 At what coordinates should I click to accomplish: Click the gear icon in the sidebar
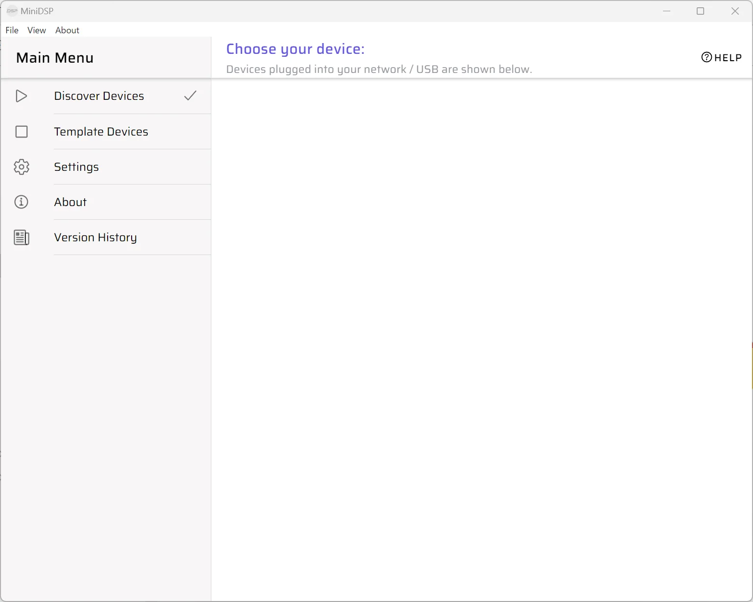[x=22, y=167]
